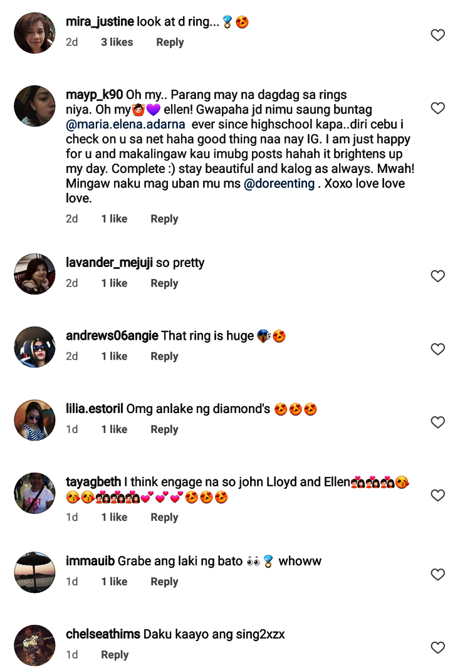View "1 like" on tayagbeth's comment
The height and width of the screenshot is (670, 470).
click(x=114, y=517)
